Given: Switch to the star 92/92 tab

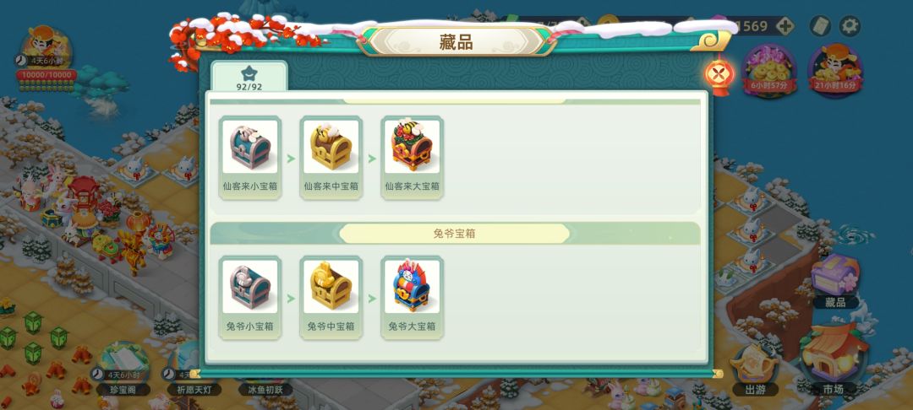Looking at the screenshot, I should coord(249,77).
